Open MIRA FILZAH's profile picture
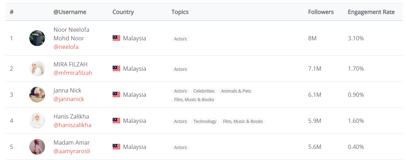The image size is (406, 160). point(37,69)
